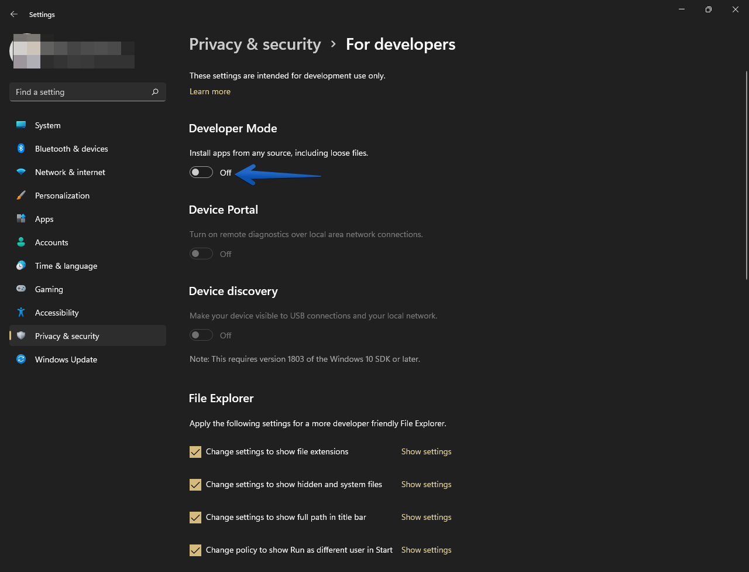
Task: Open Personalization settings
Action: click(x=88, y=196)
